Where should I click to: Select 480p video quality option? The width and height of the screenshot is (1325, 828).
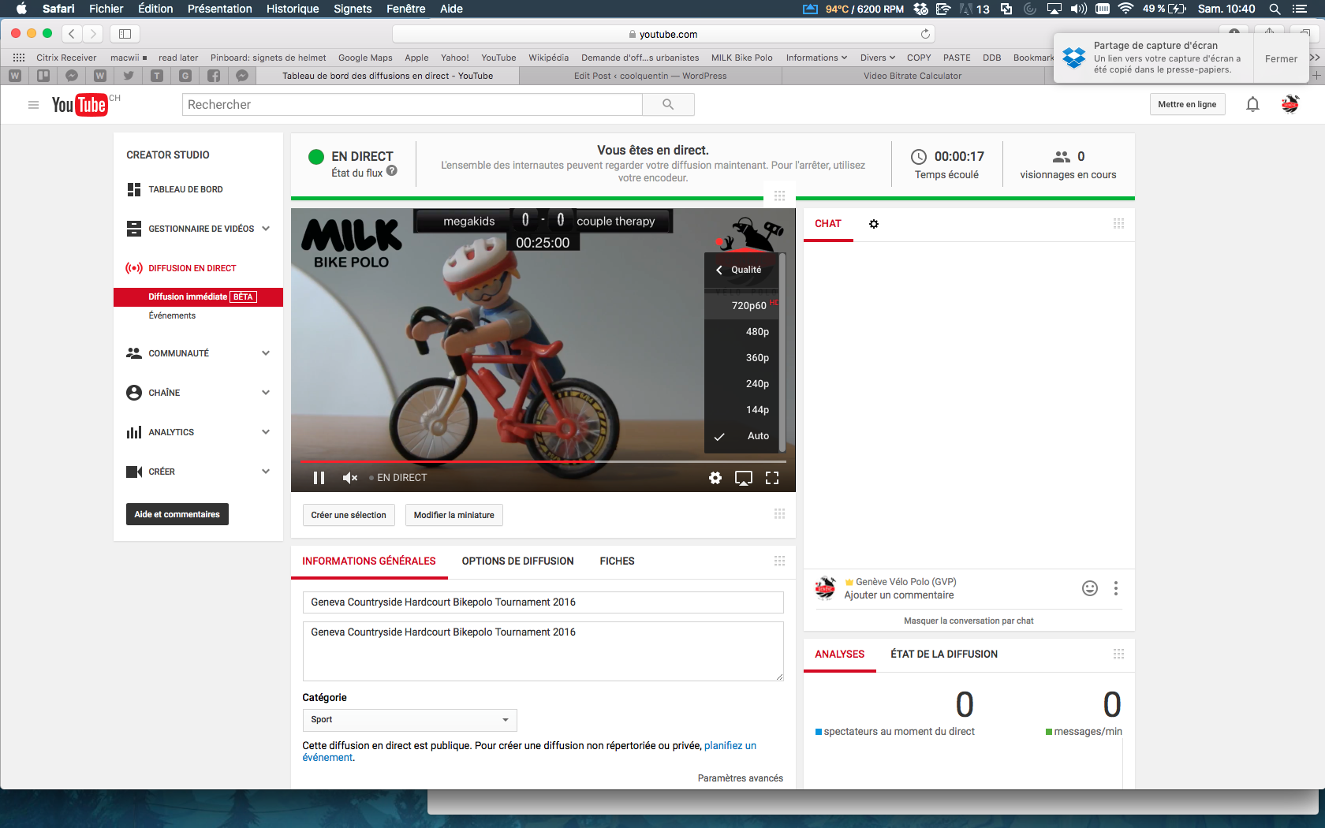coord(757,332)
